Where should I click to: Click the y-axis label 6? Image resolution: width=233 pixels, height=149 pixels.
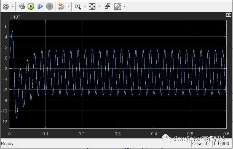click(6, 26)
